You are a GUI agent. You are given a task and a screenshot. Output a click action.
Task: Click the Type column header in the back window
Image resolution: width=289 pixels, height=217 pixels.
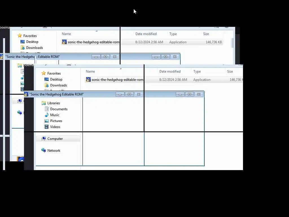click(x=173, y=34)
